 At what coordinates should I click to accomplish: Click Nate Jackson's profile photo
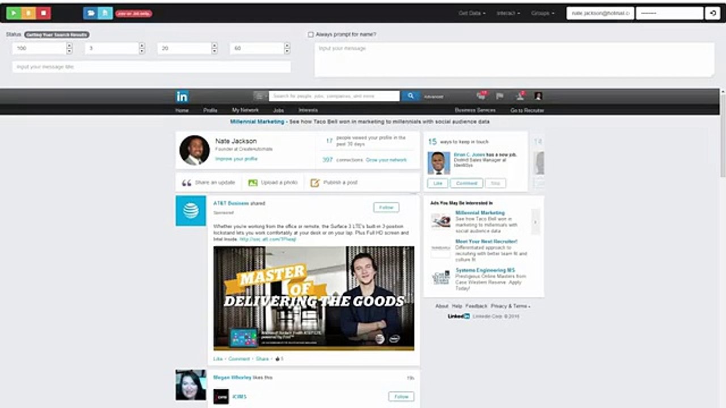pos(195,150)
